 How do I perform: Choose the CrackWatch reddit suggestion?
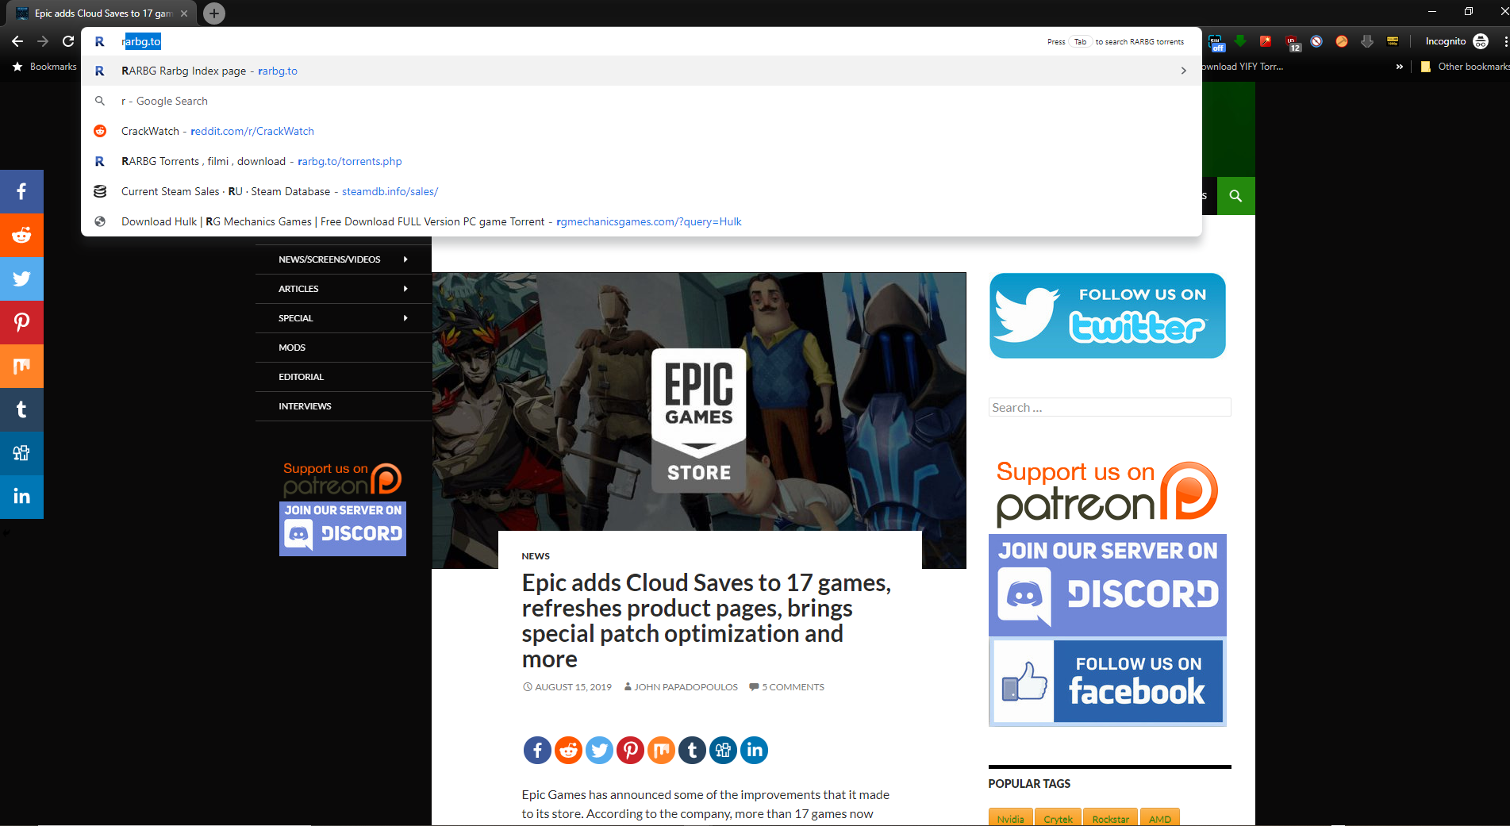pos(217,131)
